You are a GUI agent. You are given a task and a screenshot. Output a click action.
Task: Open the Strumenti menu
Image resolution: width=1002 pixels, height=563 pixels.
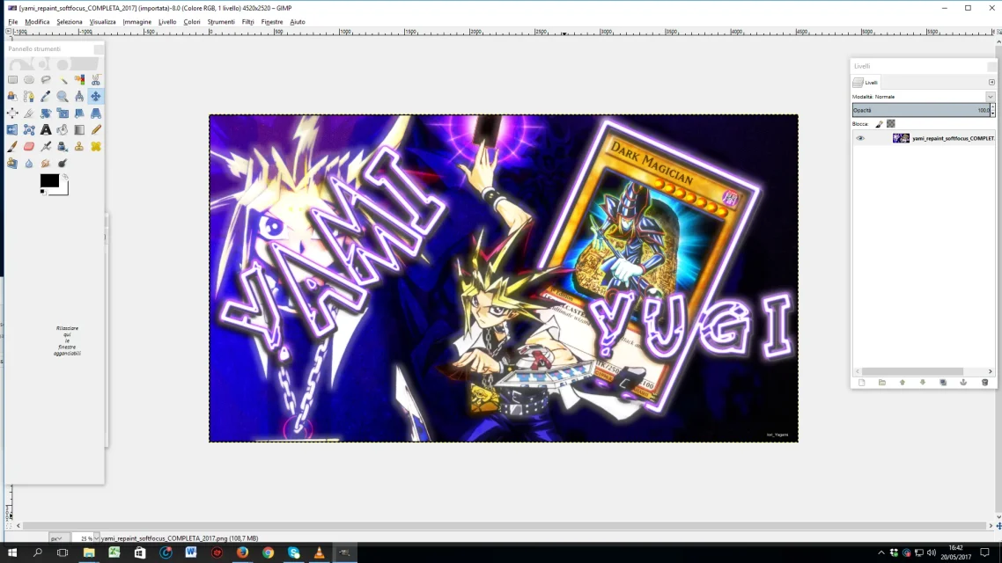click(221, 22)
